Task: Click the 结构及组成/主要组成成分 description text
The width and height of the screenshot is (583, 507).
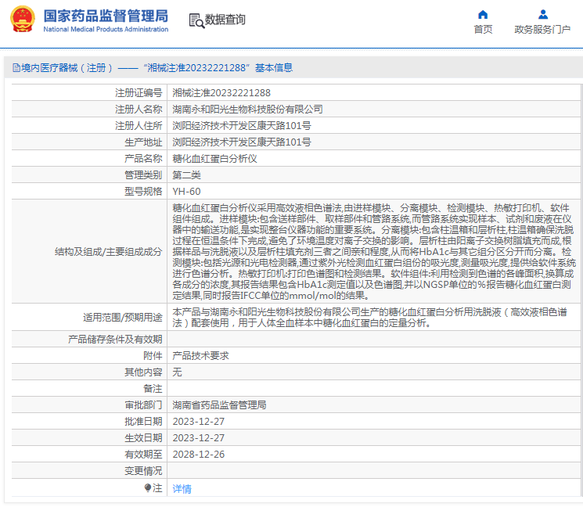Action: 374,252
